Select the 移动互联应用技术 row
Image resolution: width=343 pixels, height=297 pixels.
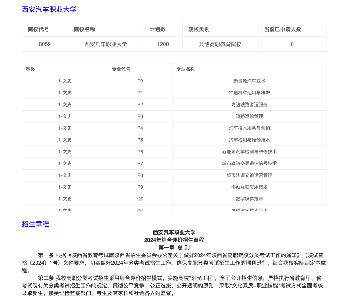pos(248,187)
